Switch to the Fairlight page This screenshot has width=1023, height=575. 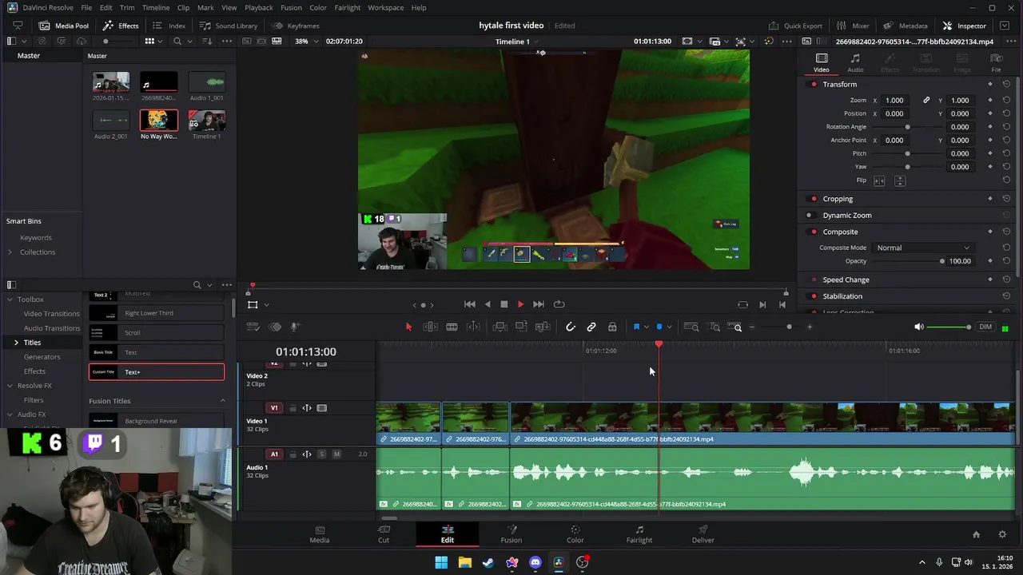639,534
